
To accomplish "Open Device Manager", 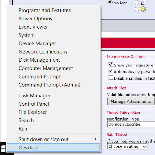I will click(54, 43).
